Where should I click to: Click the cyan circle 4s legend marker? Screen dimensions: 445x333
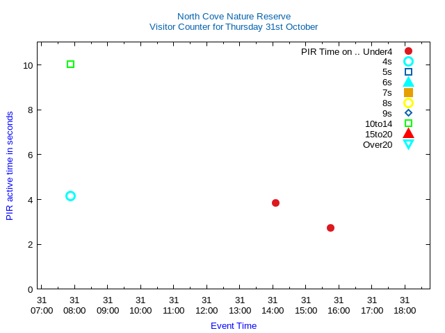[x=408, y=62]
